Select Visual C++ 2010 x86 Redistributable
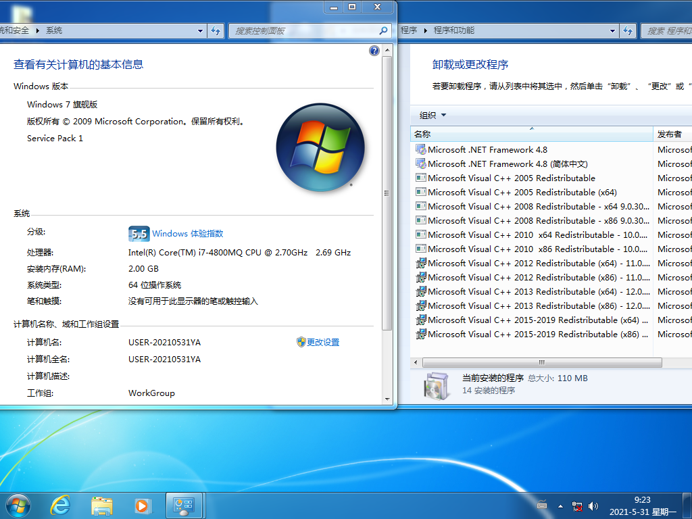Viewport: 692px width, 519px height. point(531,249)
